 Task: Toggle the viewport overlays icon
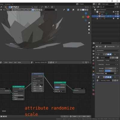tap(73, 10)
